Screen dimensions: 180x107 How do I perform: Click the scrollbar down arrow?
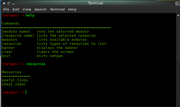pyautogui.click(x=178, y=104)
